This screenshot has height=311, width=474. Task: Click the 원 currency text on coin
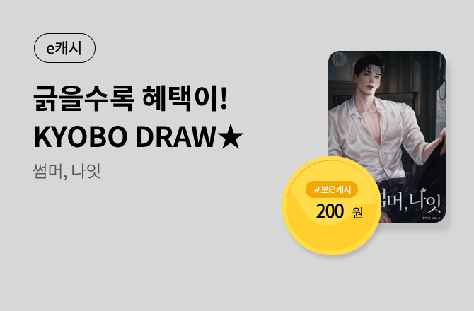(357, 213)
